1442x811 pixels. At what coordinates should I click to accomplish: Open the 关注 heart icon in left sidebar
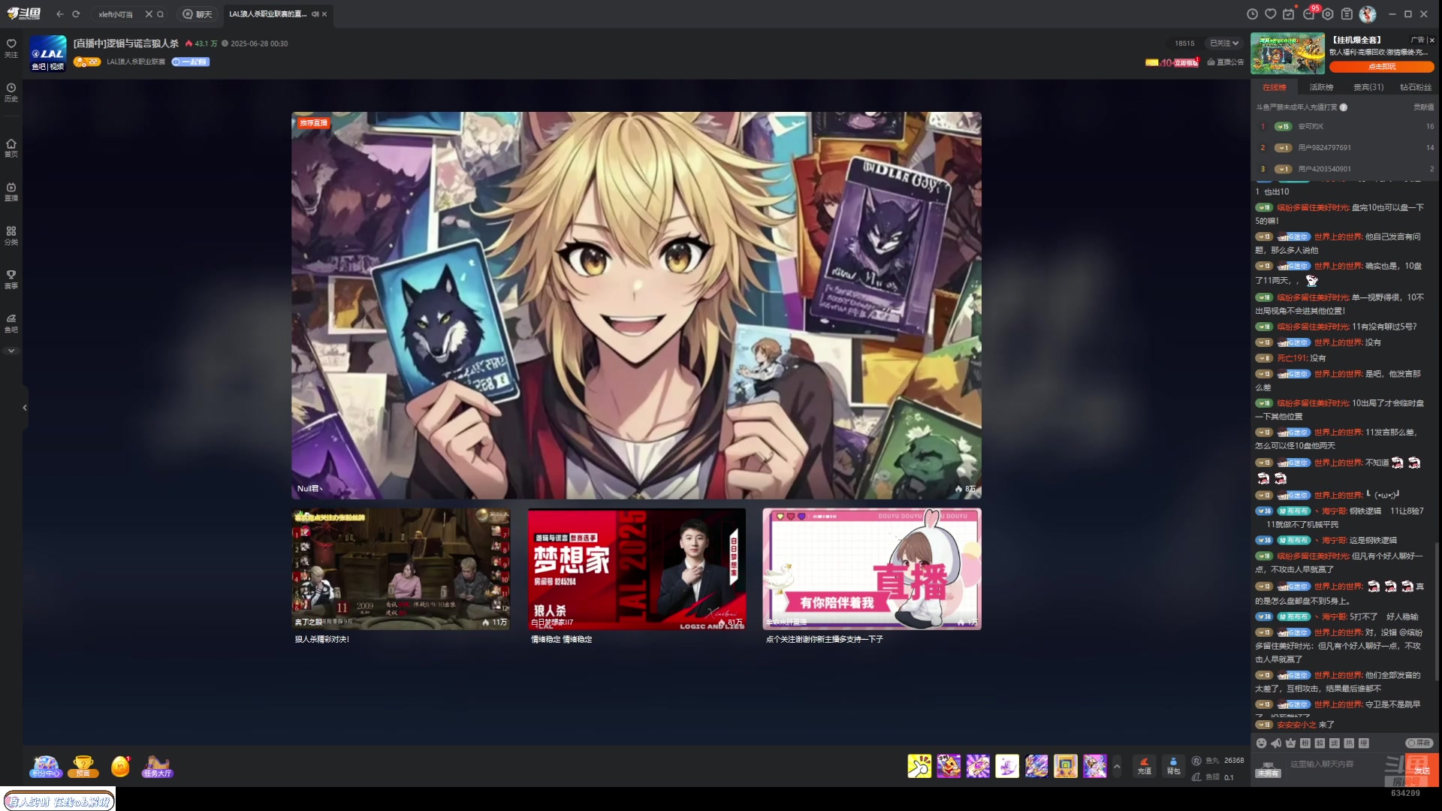[x=11, y=47]
